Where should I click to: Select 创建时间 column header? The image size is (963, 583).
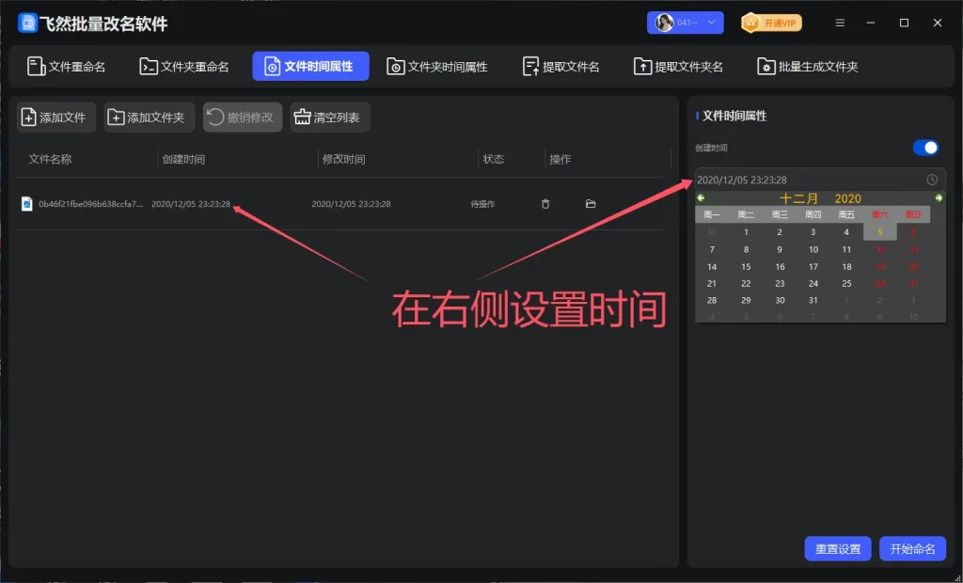pos(183,159)
